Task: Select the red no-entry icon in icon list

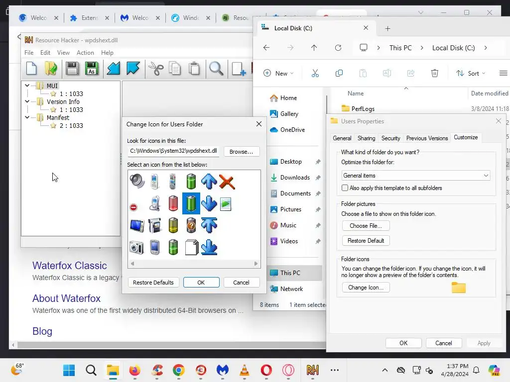Action: pyautogui.click(x=133, y=207)
